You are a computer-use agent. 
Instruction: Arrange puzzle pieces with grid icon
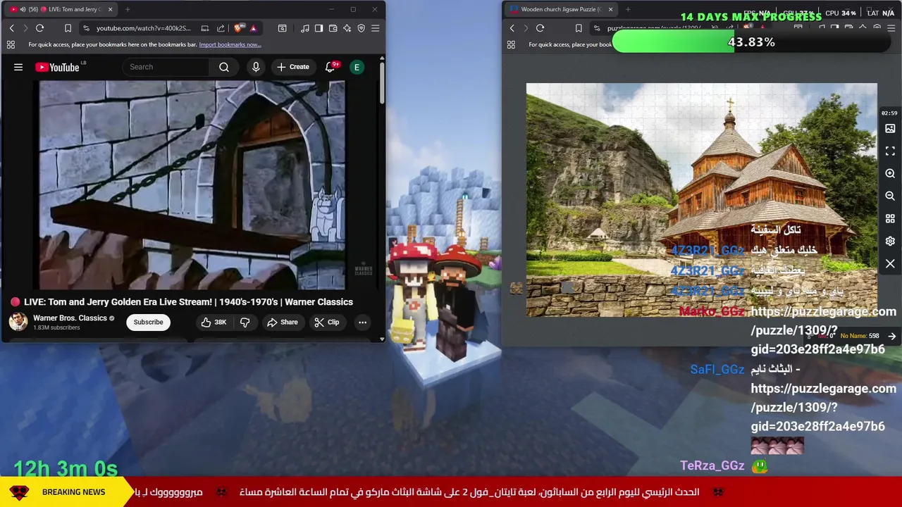[x=890, y=218]
